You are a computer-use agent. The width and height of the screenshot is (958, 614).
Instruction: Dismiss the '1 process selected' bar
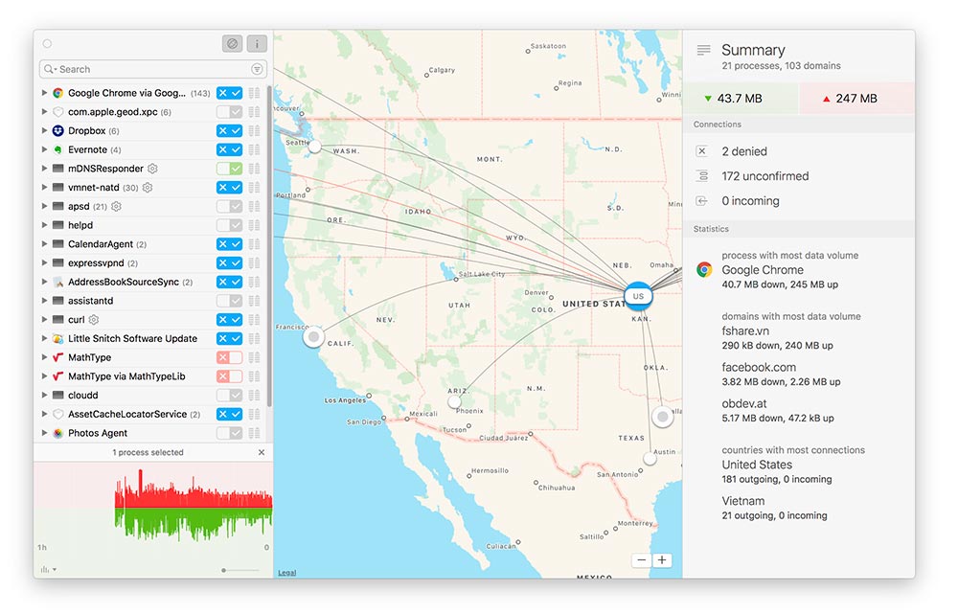(262, 453)
